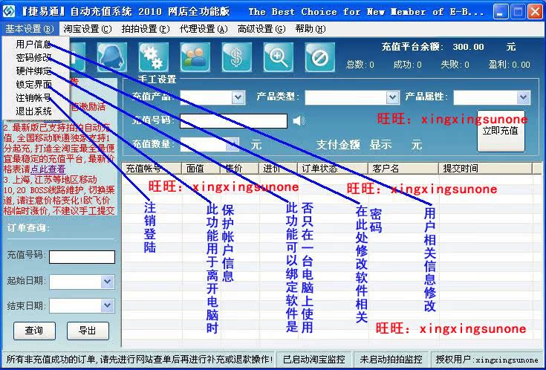The width and height of the screenshot is (546, 370).
Task: Click the 充值号码 field under 订单查询
Action: click(x=82, y=257)
